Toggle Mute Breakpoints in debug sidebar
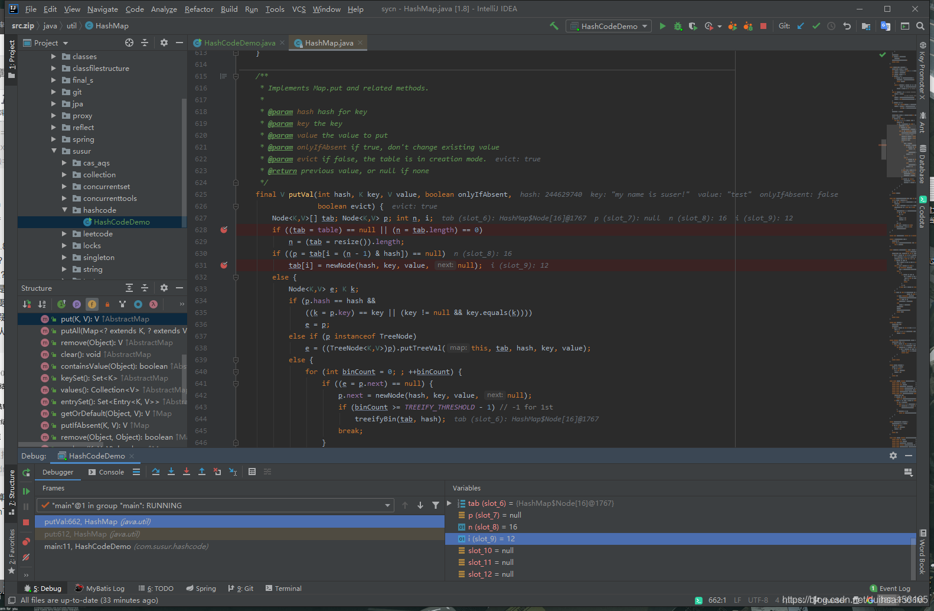 click(26, 557)
